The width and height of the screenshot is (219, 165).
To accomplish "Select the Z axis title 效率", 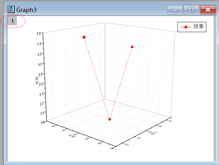I will pyautogui.click(x=37, y=80).
